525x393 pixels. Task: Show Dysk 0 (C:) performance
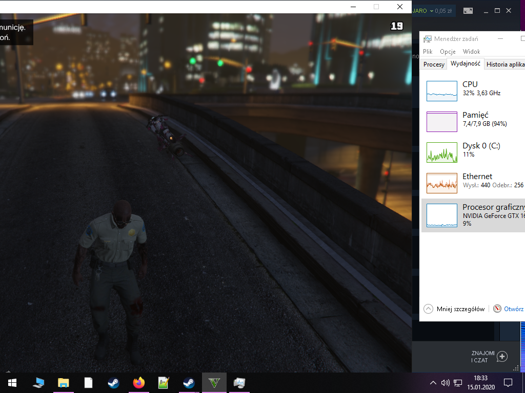click(473, 152)
